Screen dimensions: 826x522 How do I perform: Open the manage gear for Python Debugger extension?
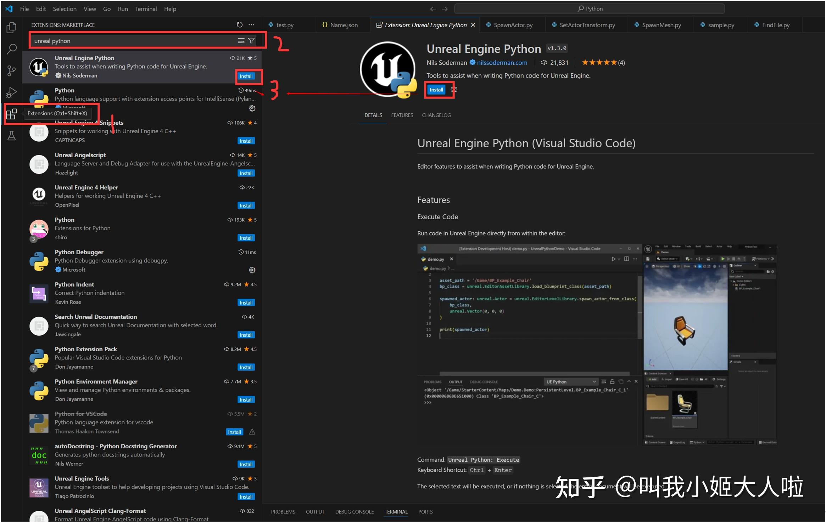[252, 270]
